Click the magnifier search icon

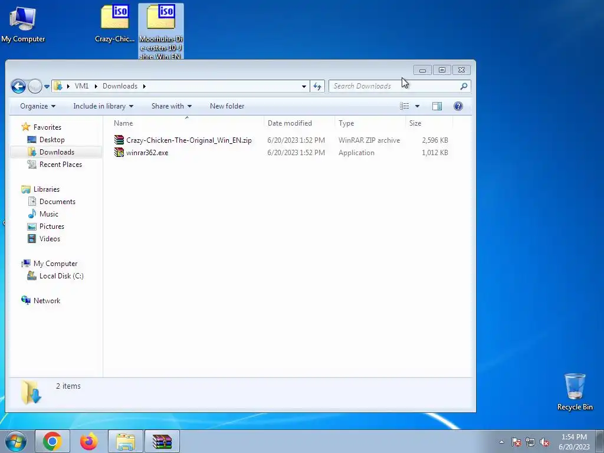coord(464,86)
